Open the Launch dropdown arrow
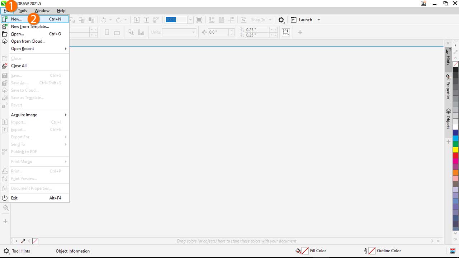459x258 pixels. (319, 20)
